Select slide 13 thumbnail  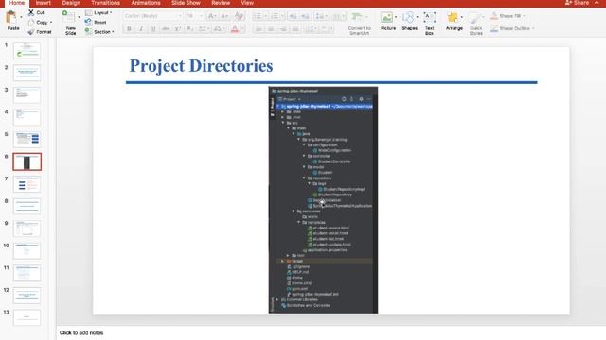click(27, 317)
